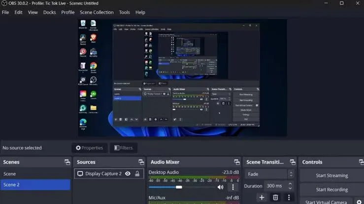Click the yellow folder icon in the preview
This screenshot has width=364, height=204.
click(93, 109)
